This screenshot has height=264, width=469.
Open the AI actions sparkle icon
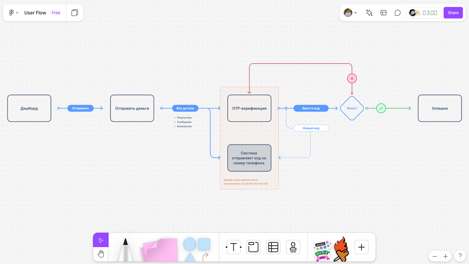pos(369,13)
